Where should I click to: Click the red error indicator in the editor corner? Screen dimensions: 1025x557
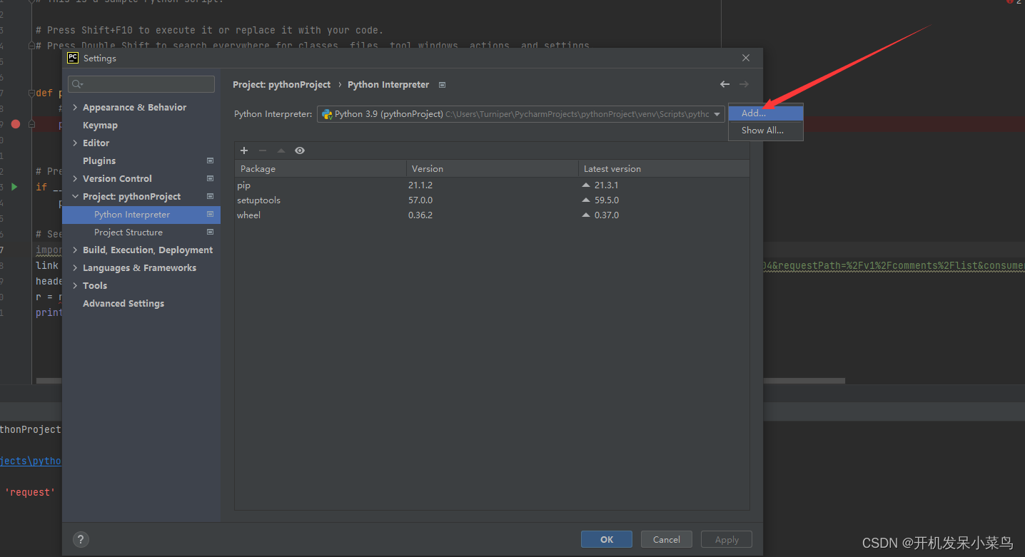pos(1011,2)
